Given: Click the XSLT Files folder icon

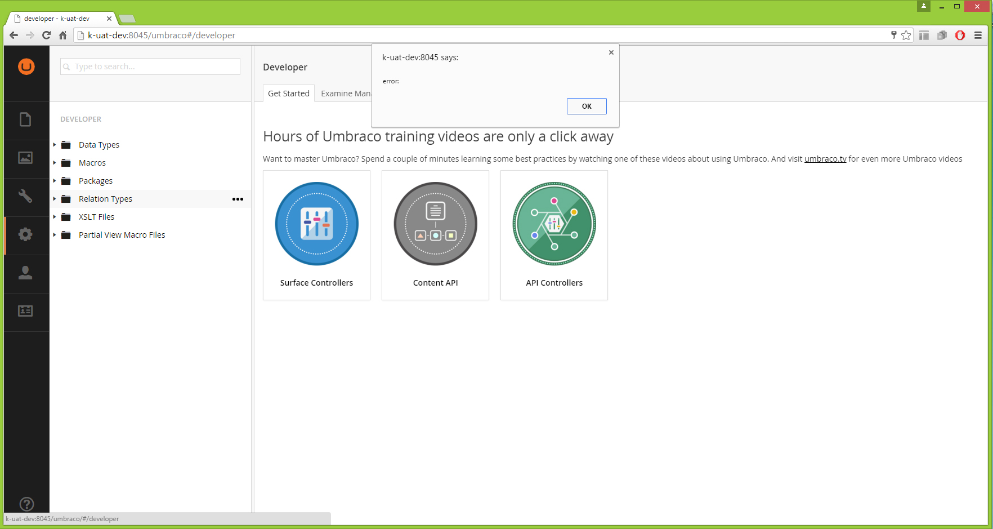Looking at the screenshot, I should pyautogui.click(x=66, y=217).
